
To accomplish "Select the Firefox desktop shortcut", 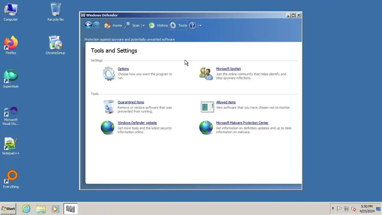I will pyautogui.click(x=11, y=45).
